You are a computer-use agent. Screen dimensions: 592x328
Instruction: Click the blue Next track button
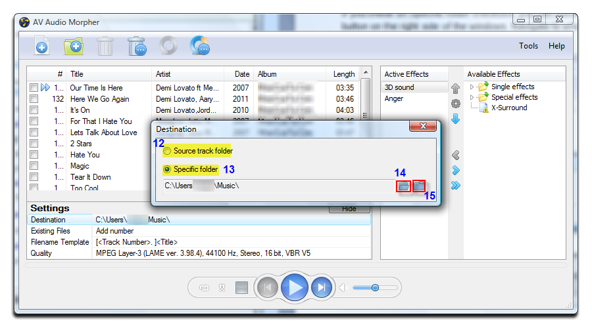pyautogui.click(x=322, y=288)
